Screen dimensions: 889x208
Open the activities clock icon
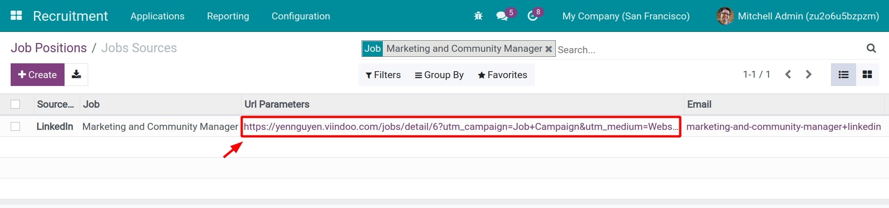(x=533, y=16)
